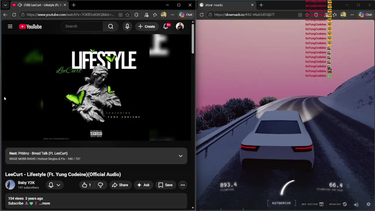375x211 pixels.
Task: Open browser profile picture in slow roads window
Action: tap(343, 15)
